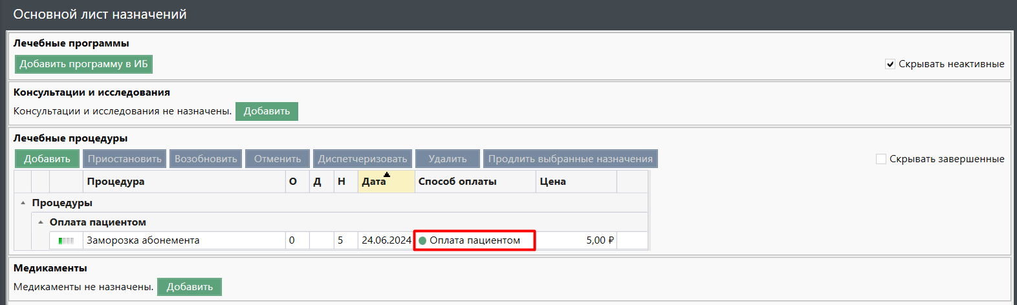This screenshot has height=305, width=1017.
Task: Select the Заморозка абонемента procedure name
Action: [x=143, y=240]
